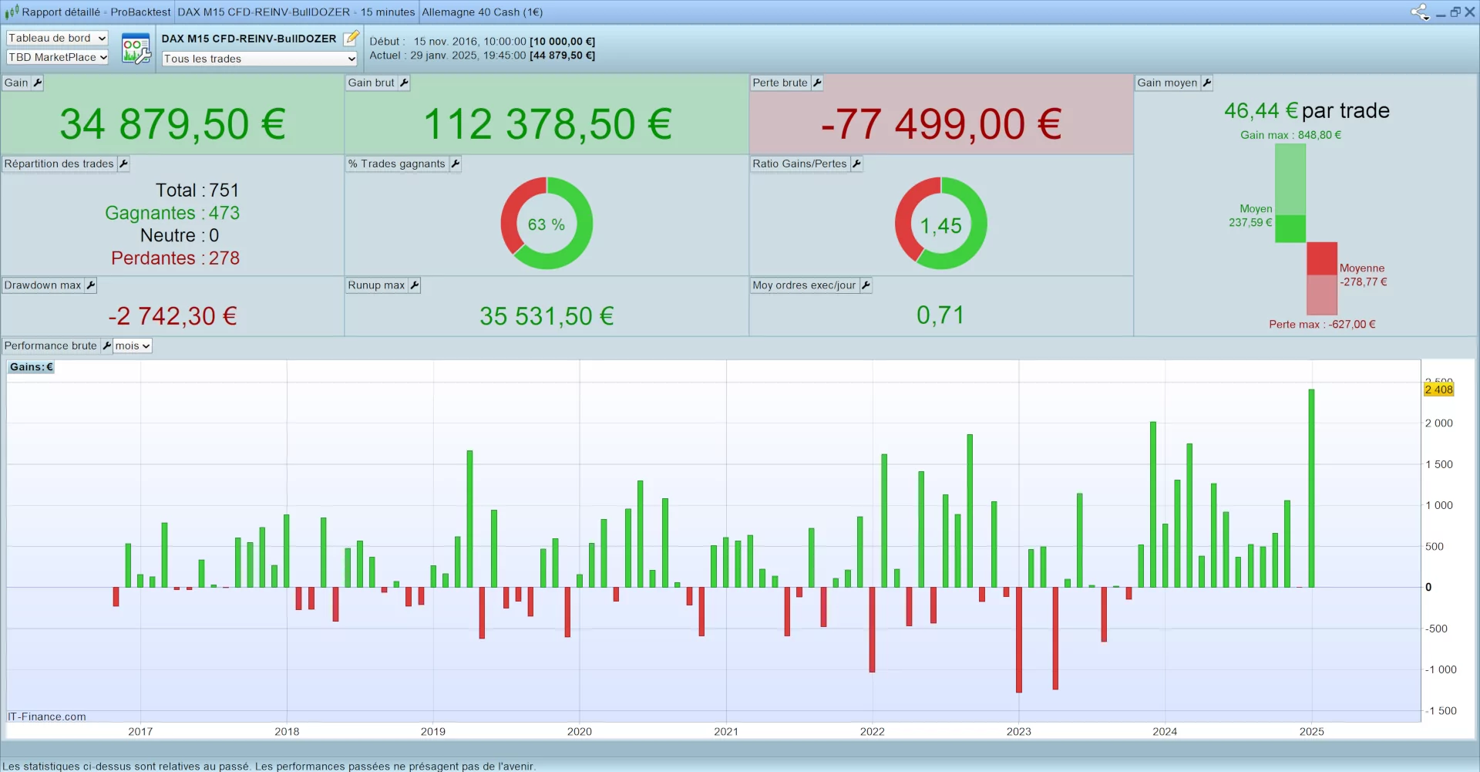Change the mois period dropdown
Screen dimensions: 1480x772
coord(133,346)
